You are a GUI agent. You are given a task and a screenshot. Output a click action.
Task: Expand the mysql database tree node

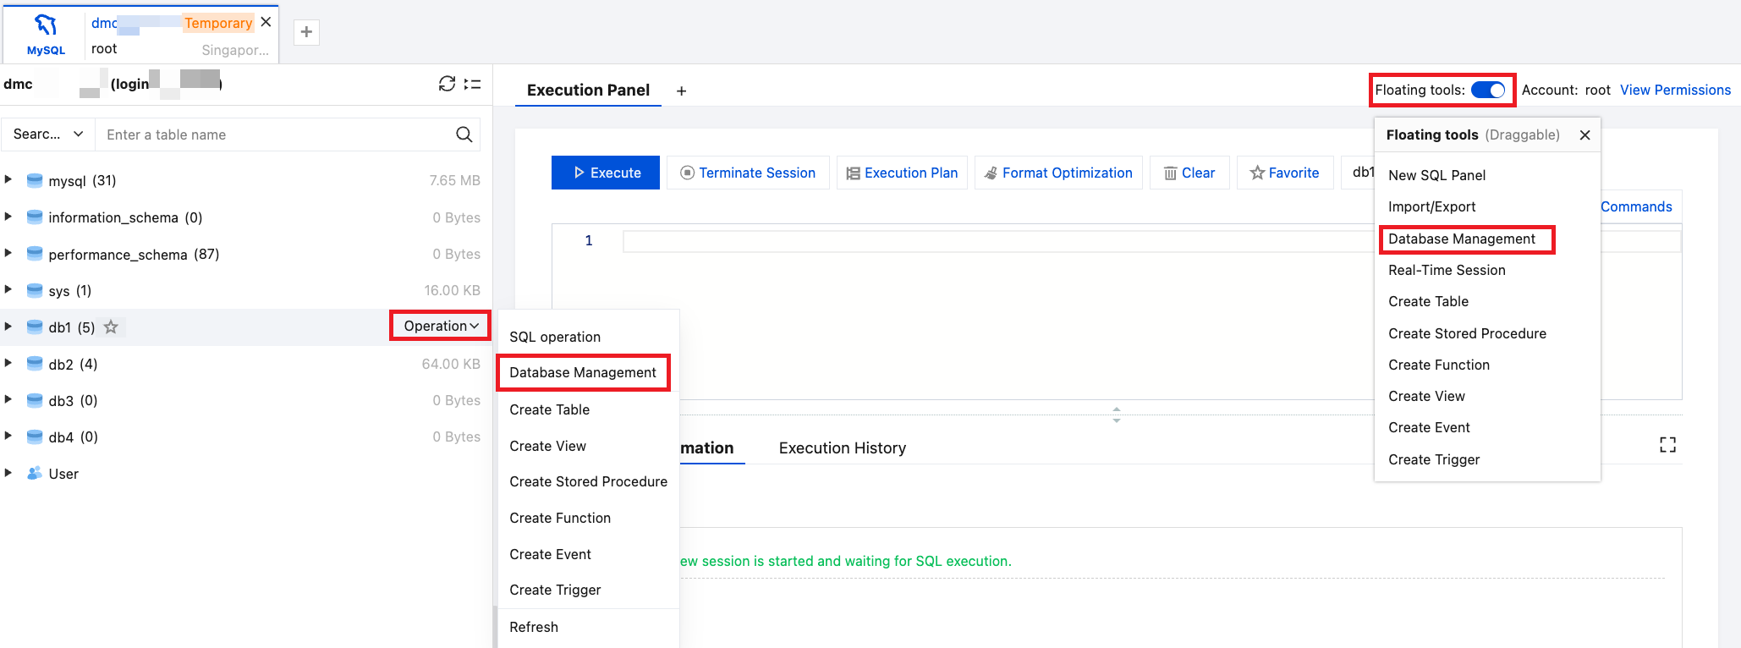click(8, 180)
